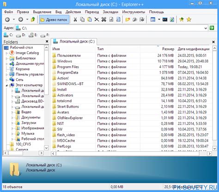Image resolution: width=219 pixels, height=192 pixels.
Task: Expand the Библиотеки tree node
Action: pos(6,59)
